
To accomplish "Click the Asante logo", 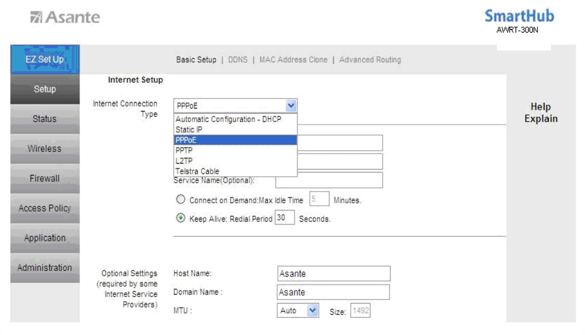I will pyautogui.click(x=65, y=17).
